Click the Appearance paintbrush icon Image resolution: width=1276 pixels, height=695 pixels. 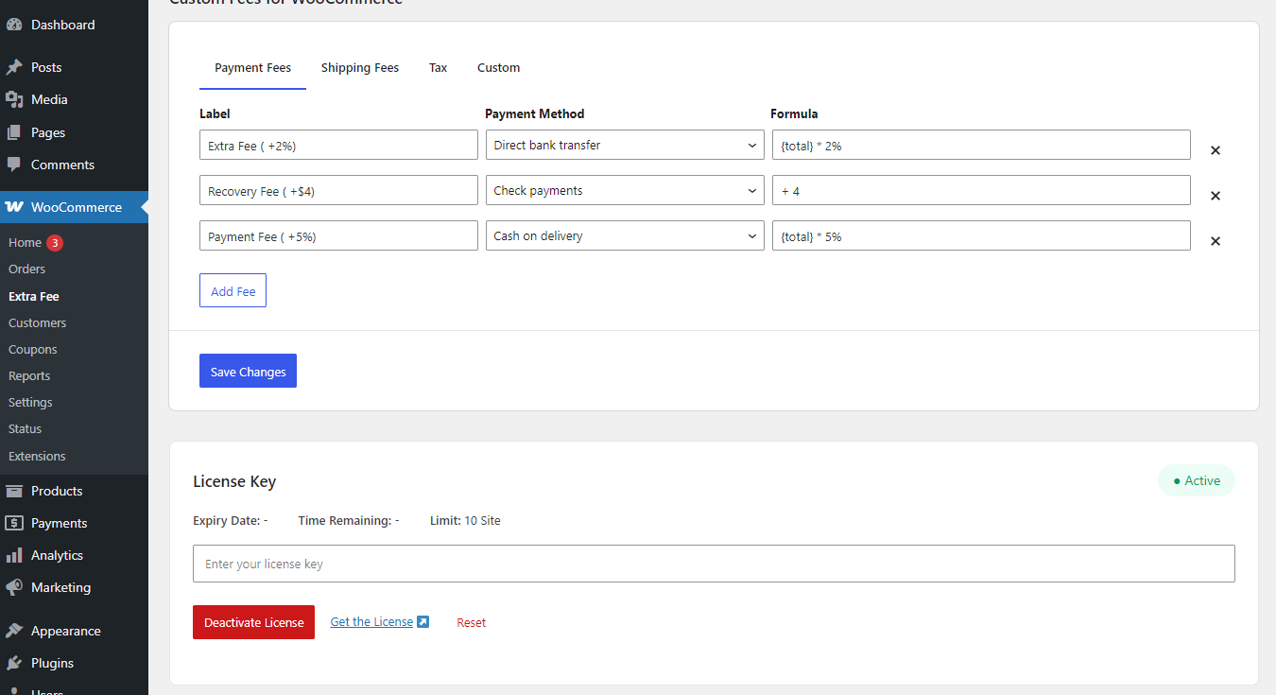coord(14,631)
